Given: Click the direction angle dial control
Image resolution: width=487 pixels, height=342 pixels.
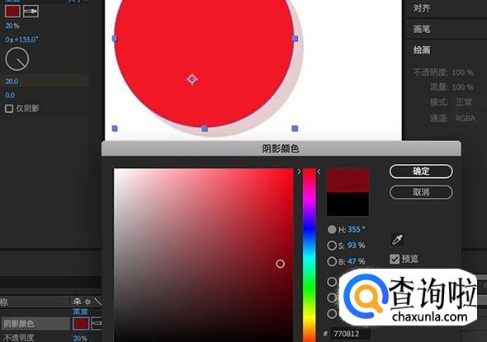Looking at the screenshot, I should click(17, 59).
